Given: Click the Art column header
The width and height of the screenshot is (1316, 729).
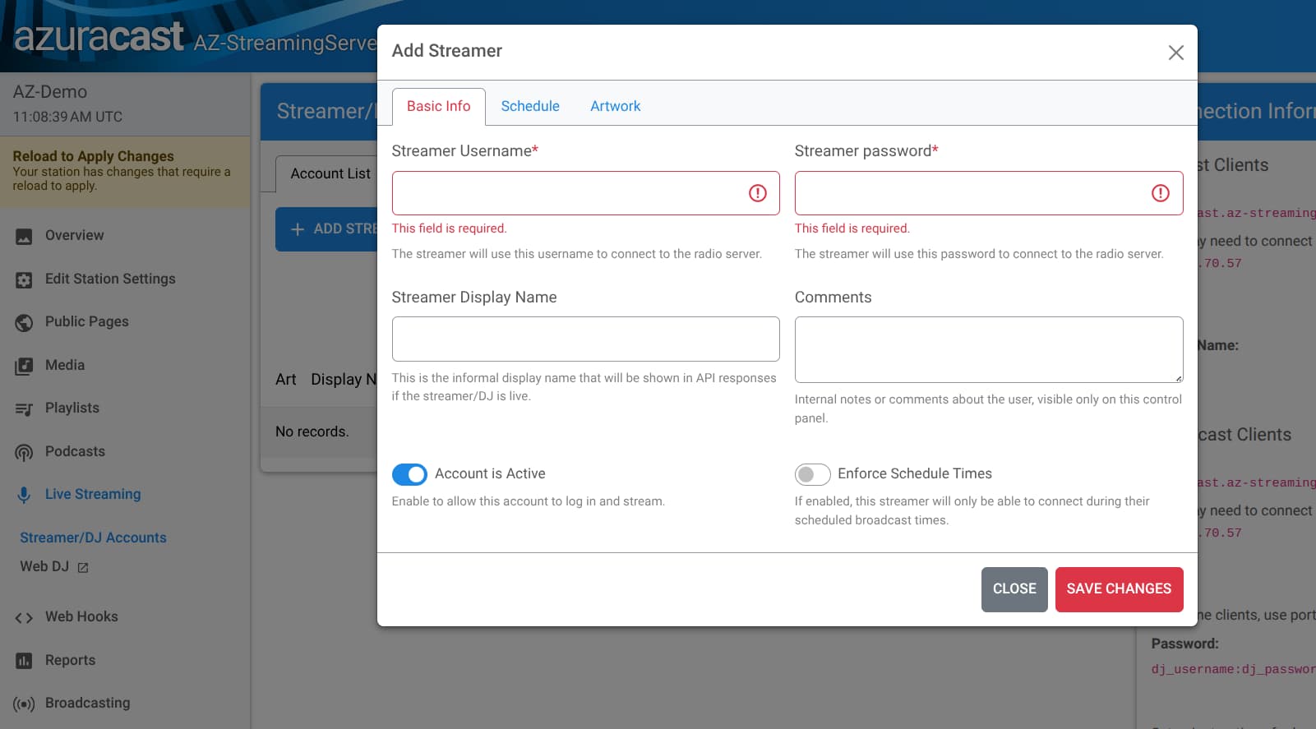Looking at the screenshot, I should [285, 379].
